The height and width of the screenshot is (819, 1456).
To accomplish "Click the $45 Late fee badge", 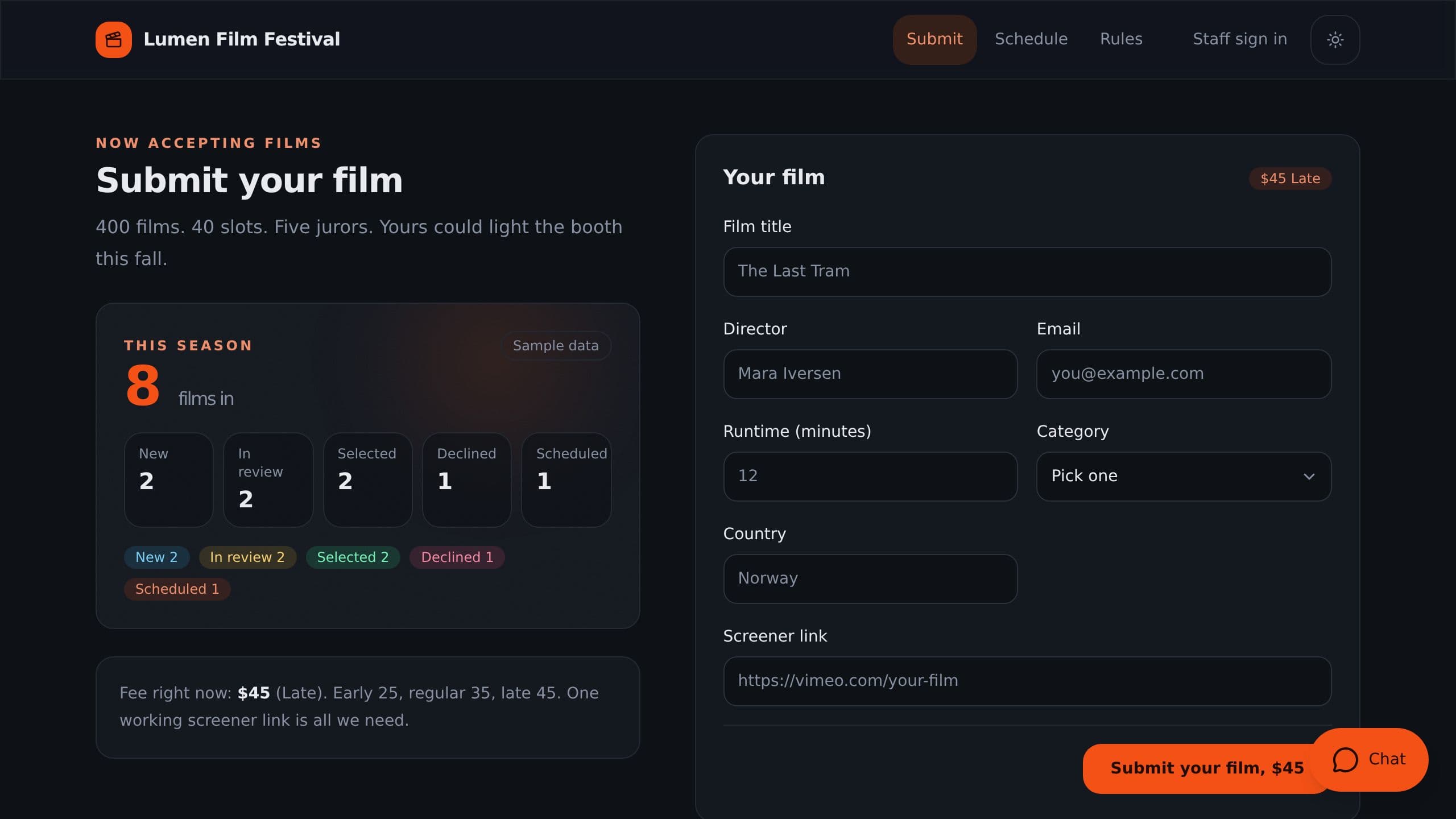I will 1290,179.
